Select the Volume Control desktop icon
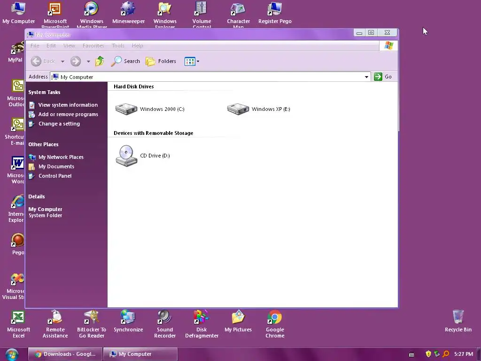 202,14
